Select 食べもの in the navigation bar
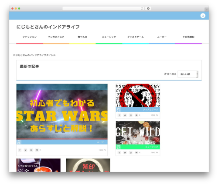The image size is (218, 185). pos(82,37)
